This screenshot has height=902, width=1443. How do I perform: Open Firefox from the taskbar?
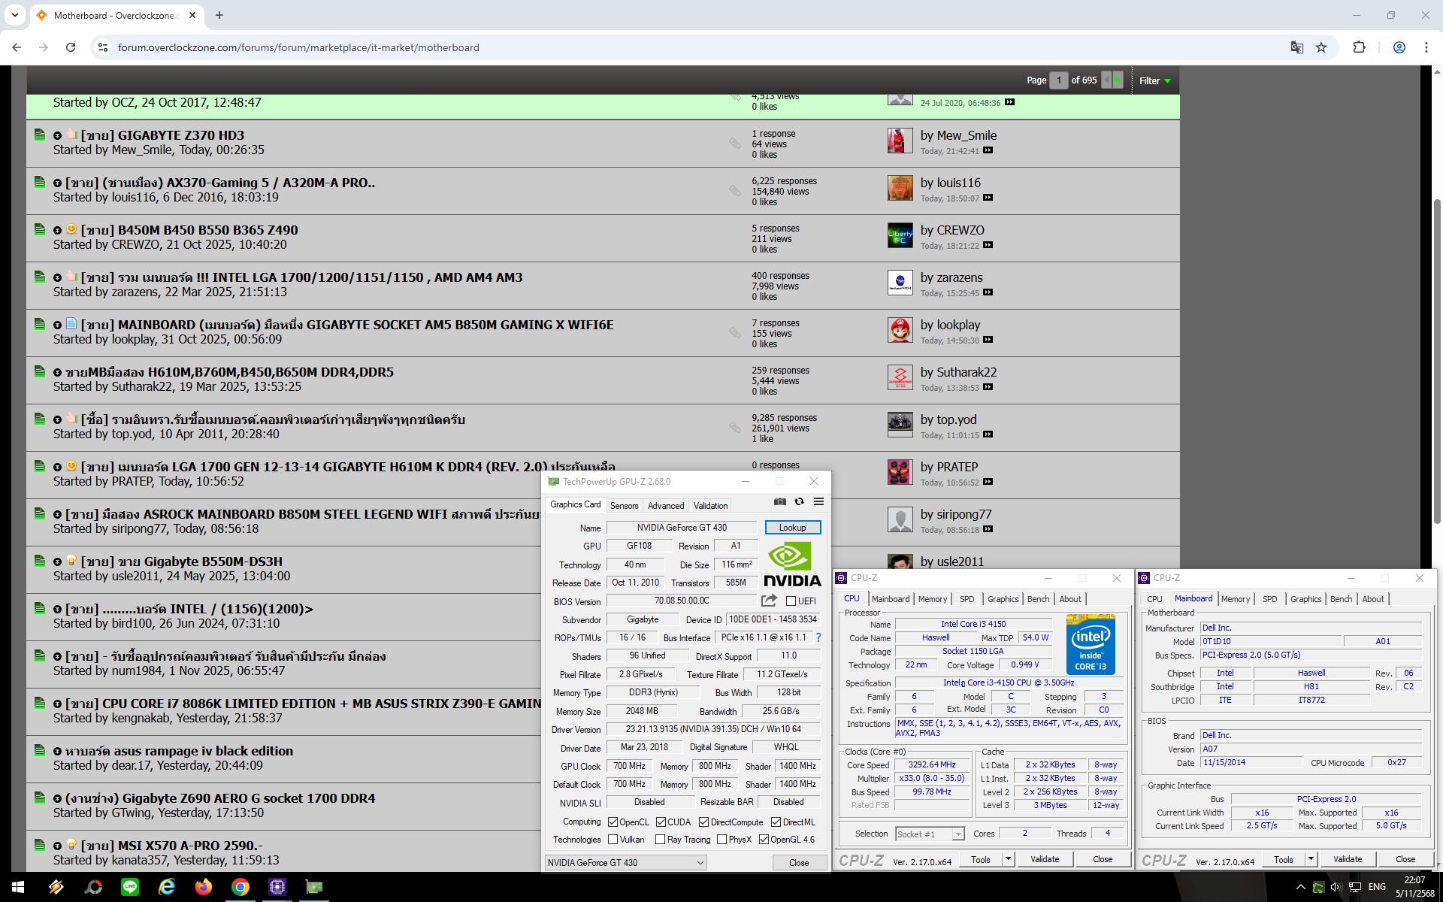coord(203,887)
